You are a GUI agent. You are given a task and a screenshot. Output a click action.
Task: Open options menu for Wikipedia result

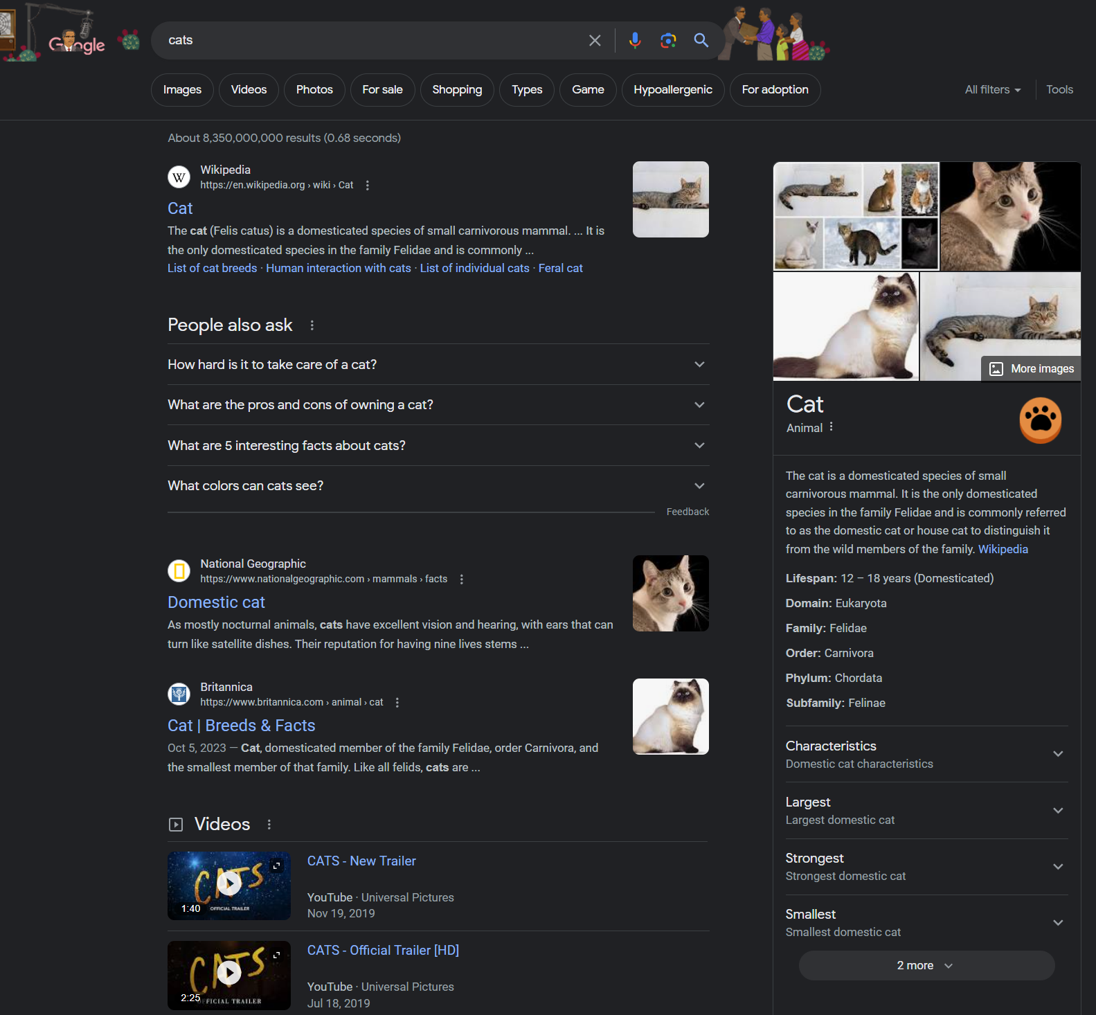368,186
